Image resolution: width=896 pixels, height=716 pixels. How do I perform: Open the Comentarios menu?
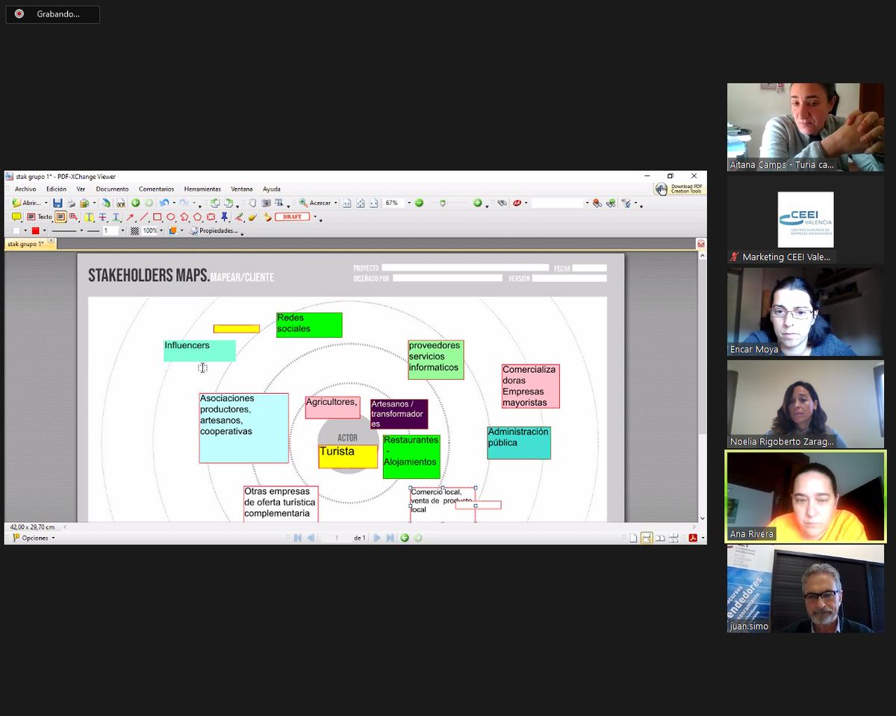[x=156, y=189]
